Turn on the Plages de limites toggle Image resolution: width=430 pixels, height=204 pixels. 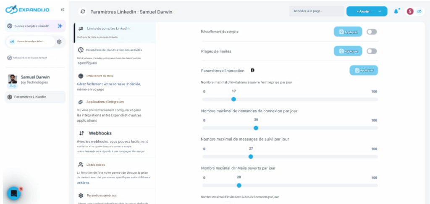pos(371,51)
